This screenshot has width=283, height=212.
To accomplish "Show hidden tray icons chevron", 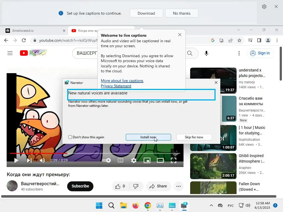I will click(x=211, y=205).
